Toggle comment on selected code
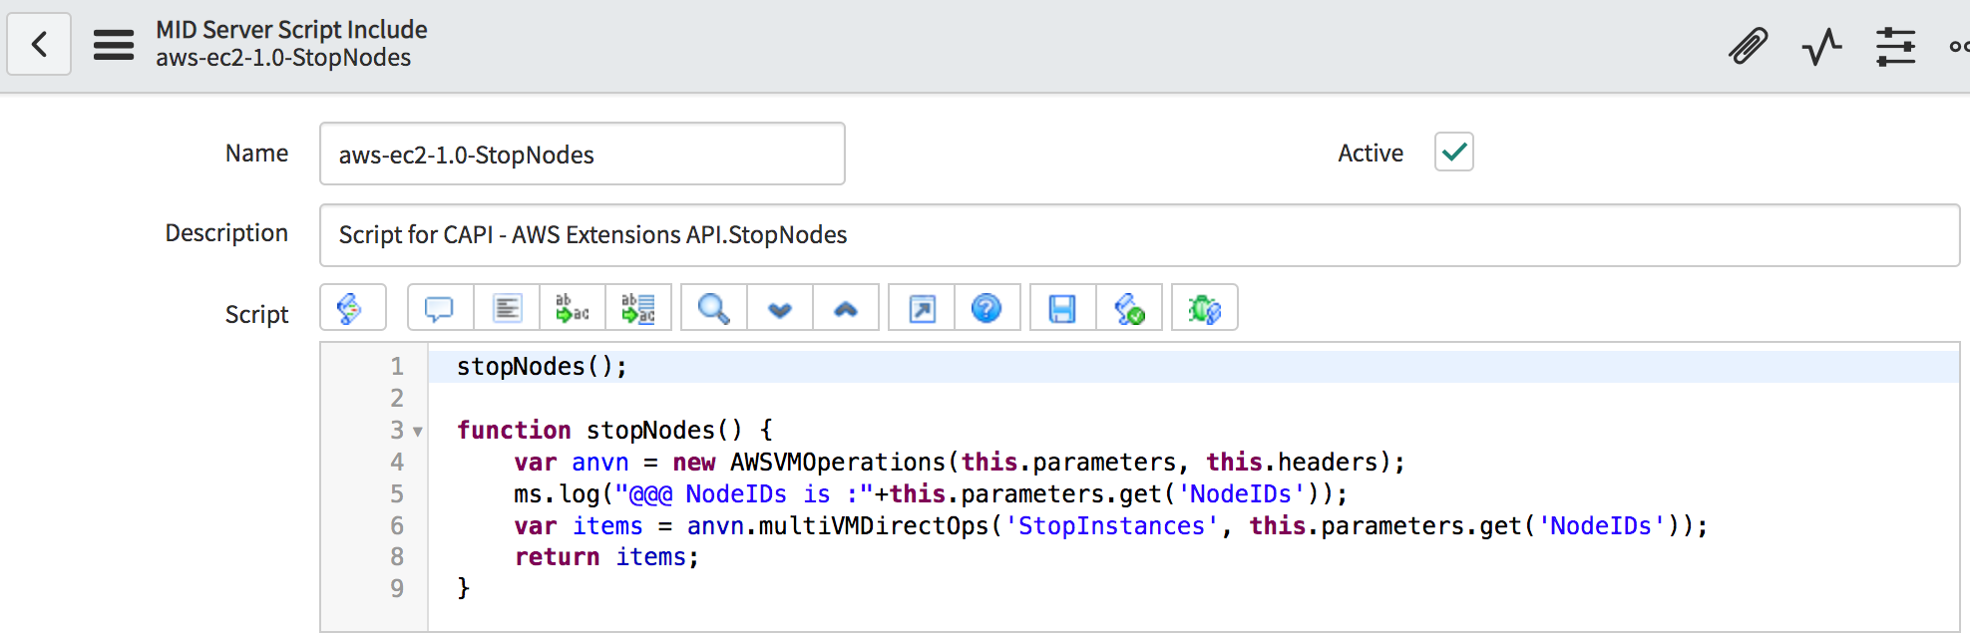This screenshot has width=1970, height=633. click(440, 308)
